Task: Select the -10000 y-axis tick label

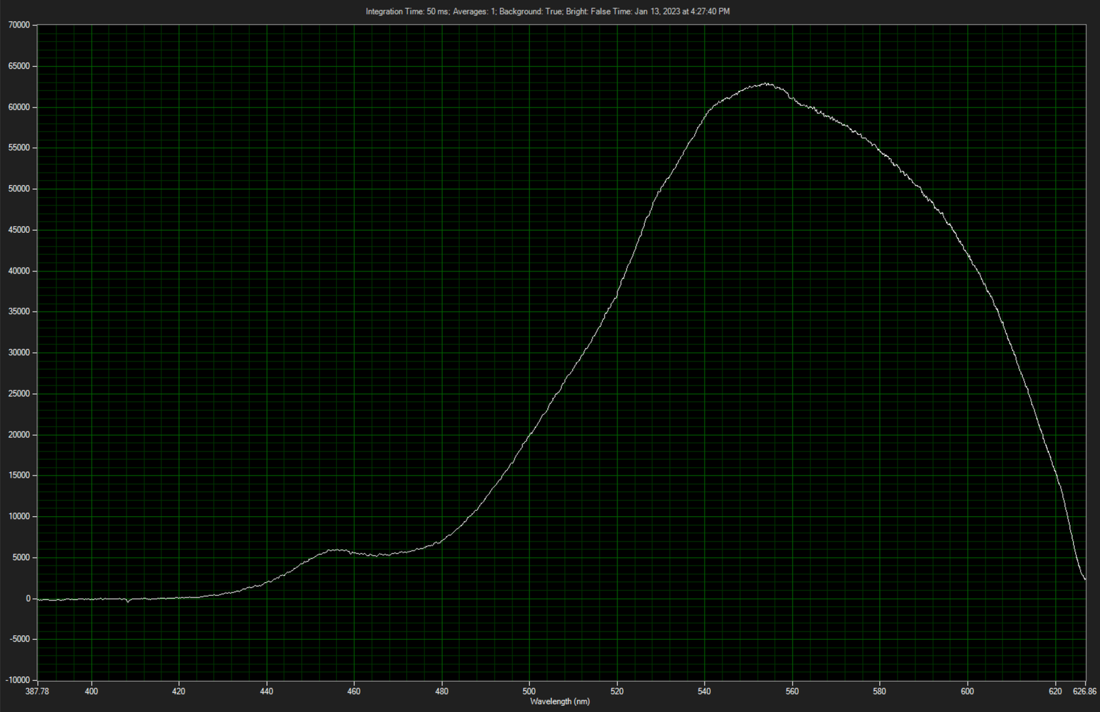Action: [x=17, y=680]
